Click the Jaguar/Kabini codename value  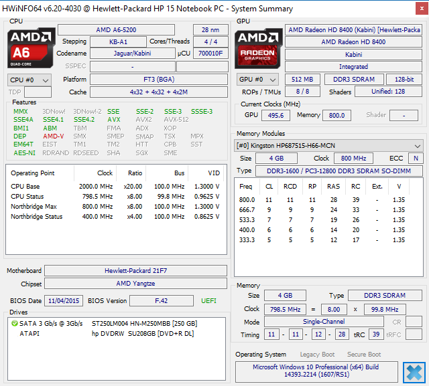[133, 54]
